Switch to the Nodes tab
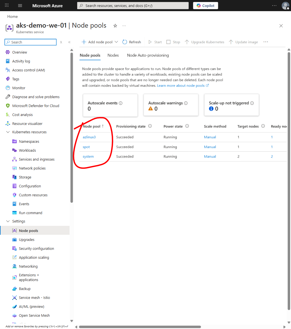The image size is (291, 329). (x=113, y=55)
